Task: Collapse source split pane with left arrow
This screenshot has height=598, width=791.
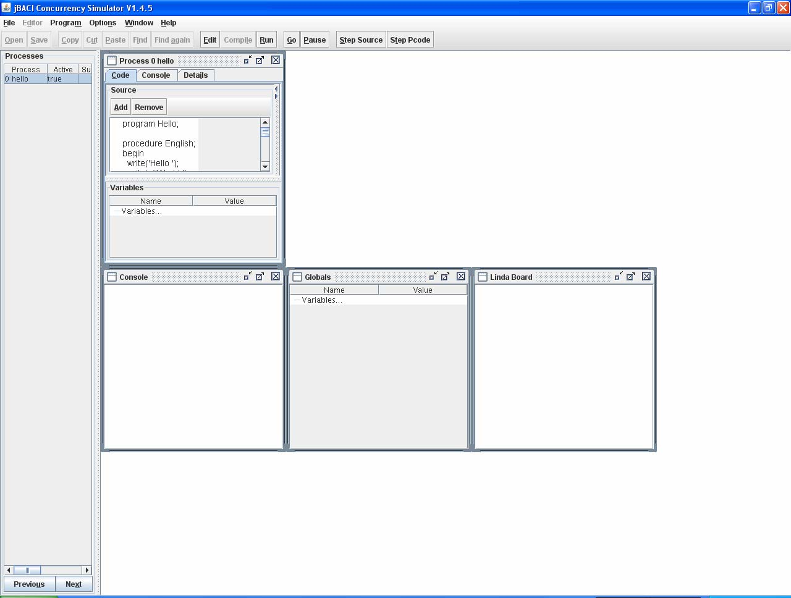Action: pyautogui.click(x=276, y=89)
